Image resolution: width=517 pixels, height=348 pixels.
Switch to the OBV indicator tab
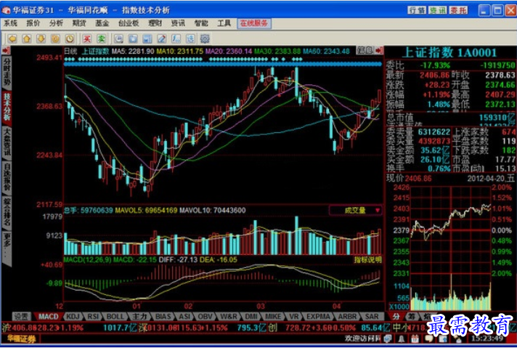[205, 316]
